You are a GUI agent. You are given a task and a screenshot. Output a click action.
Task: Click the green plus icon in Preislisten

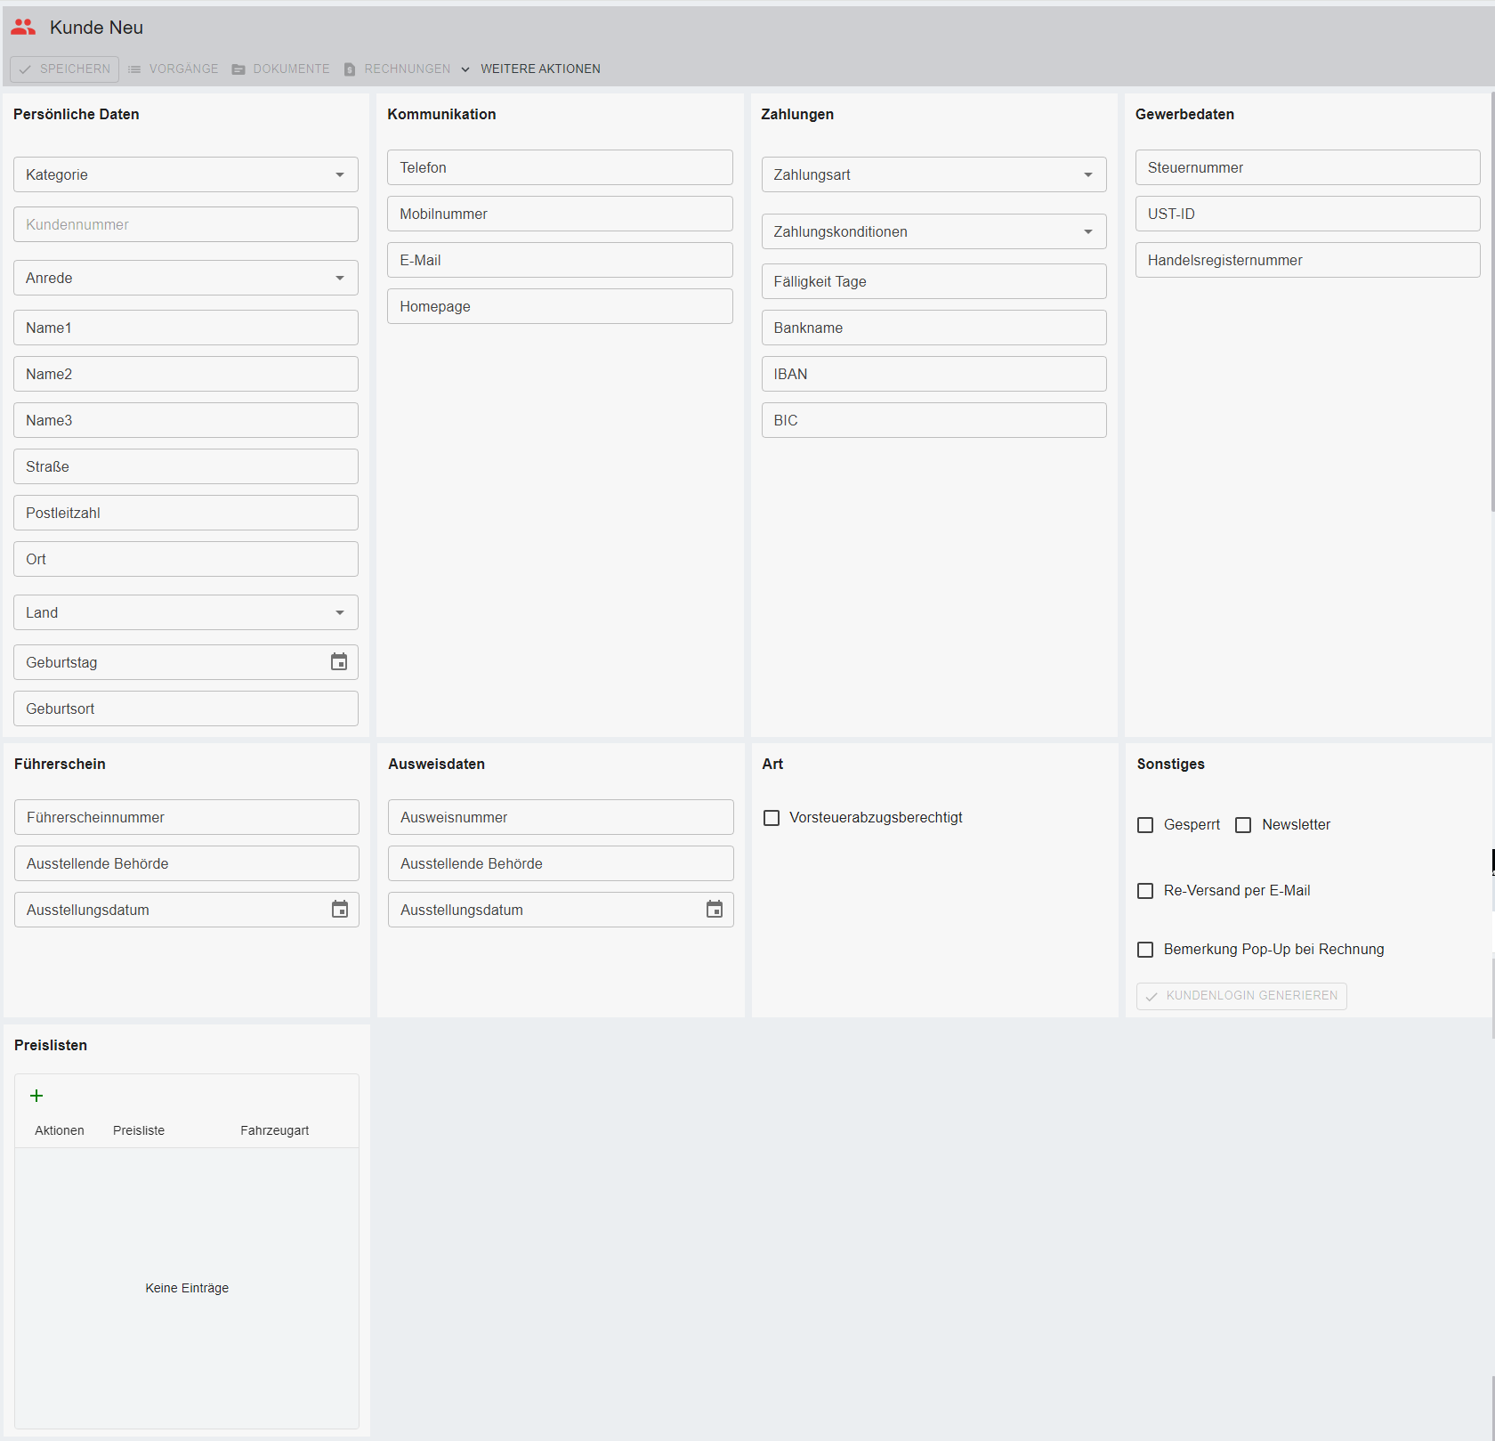coord(36,1096)
